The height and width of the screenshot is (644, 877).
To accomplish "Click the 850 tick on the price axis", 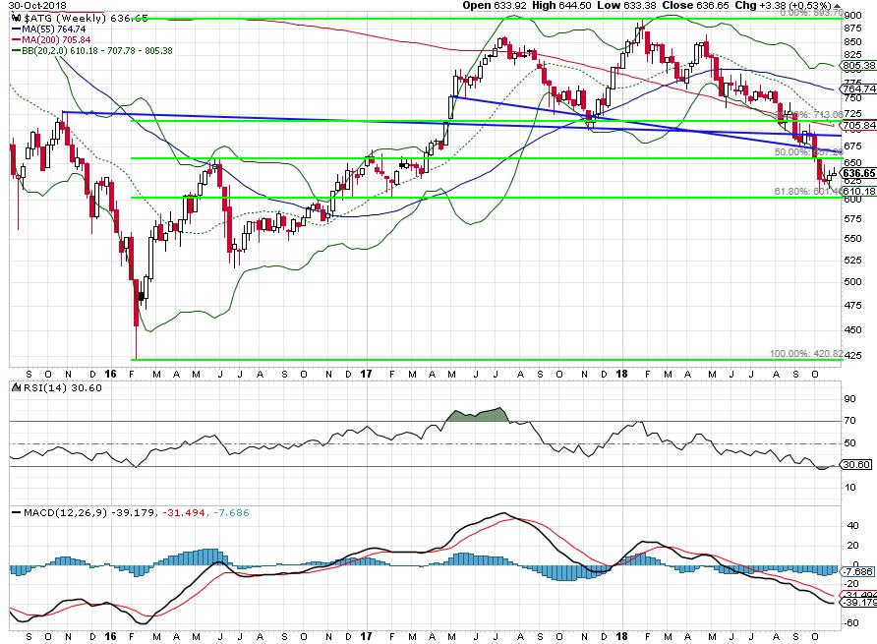I will pos(852,42).
